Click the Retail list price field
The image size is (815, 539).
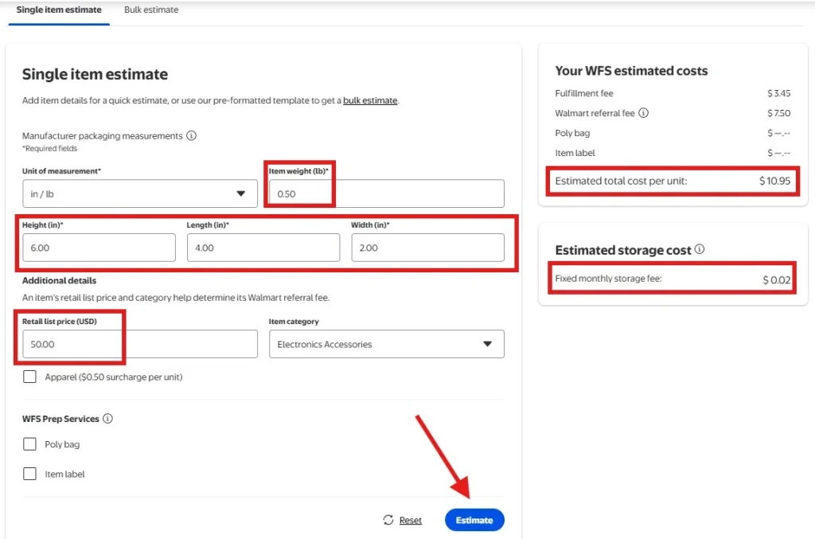140,344
